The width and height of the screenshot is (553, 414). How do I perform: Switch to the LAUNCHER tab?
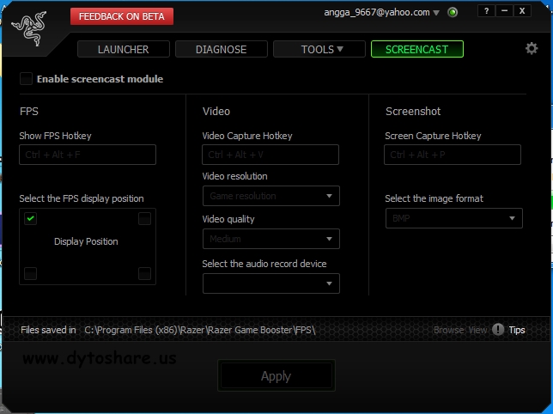(124, 49)
